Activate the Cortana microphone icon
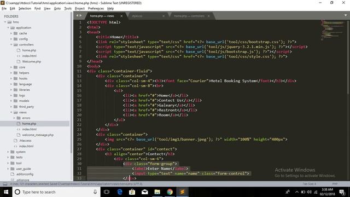 (95, 192)
